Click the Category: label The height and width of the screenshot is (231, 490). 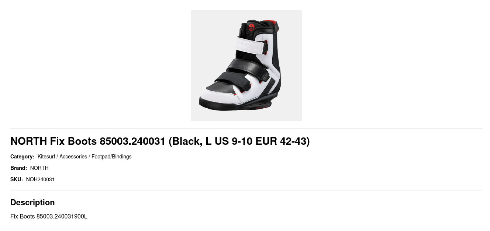click(x=22, y=157)
